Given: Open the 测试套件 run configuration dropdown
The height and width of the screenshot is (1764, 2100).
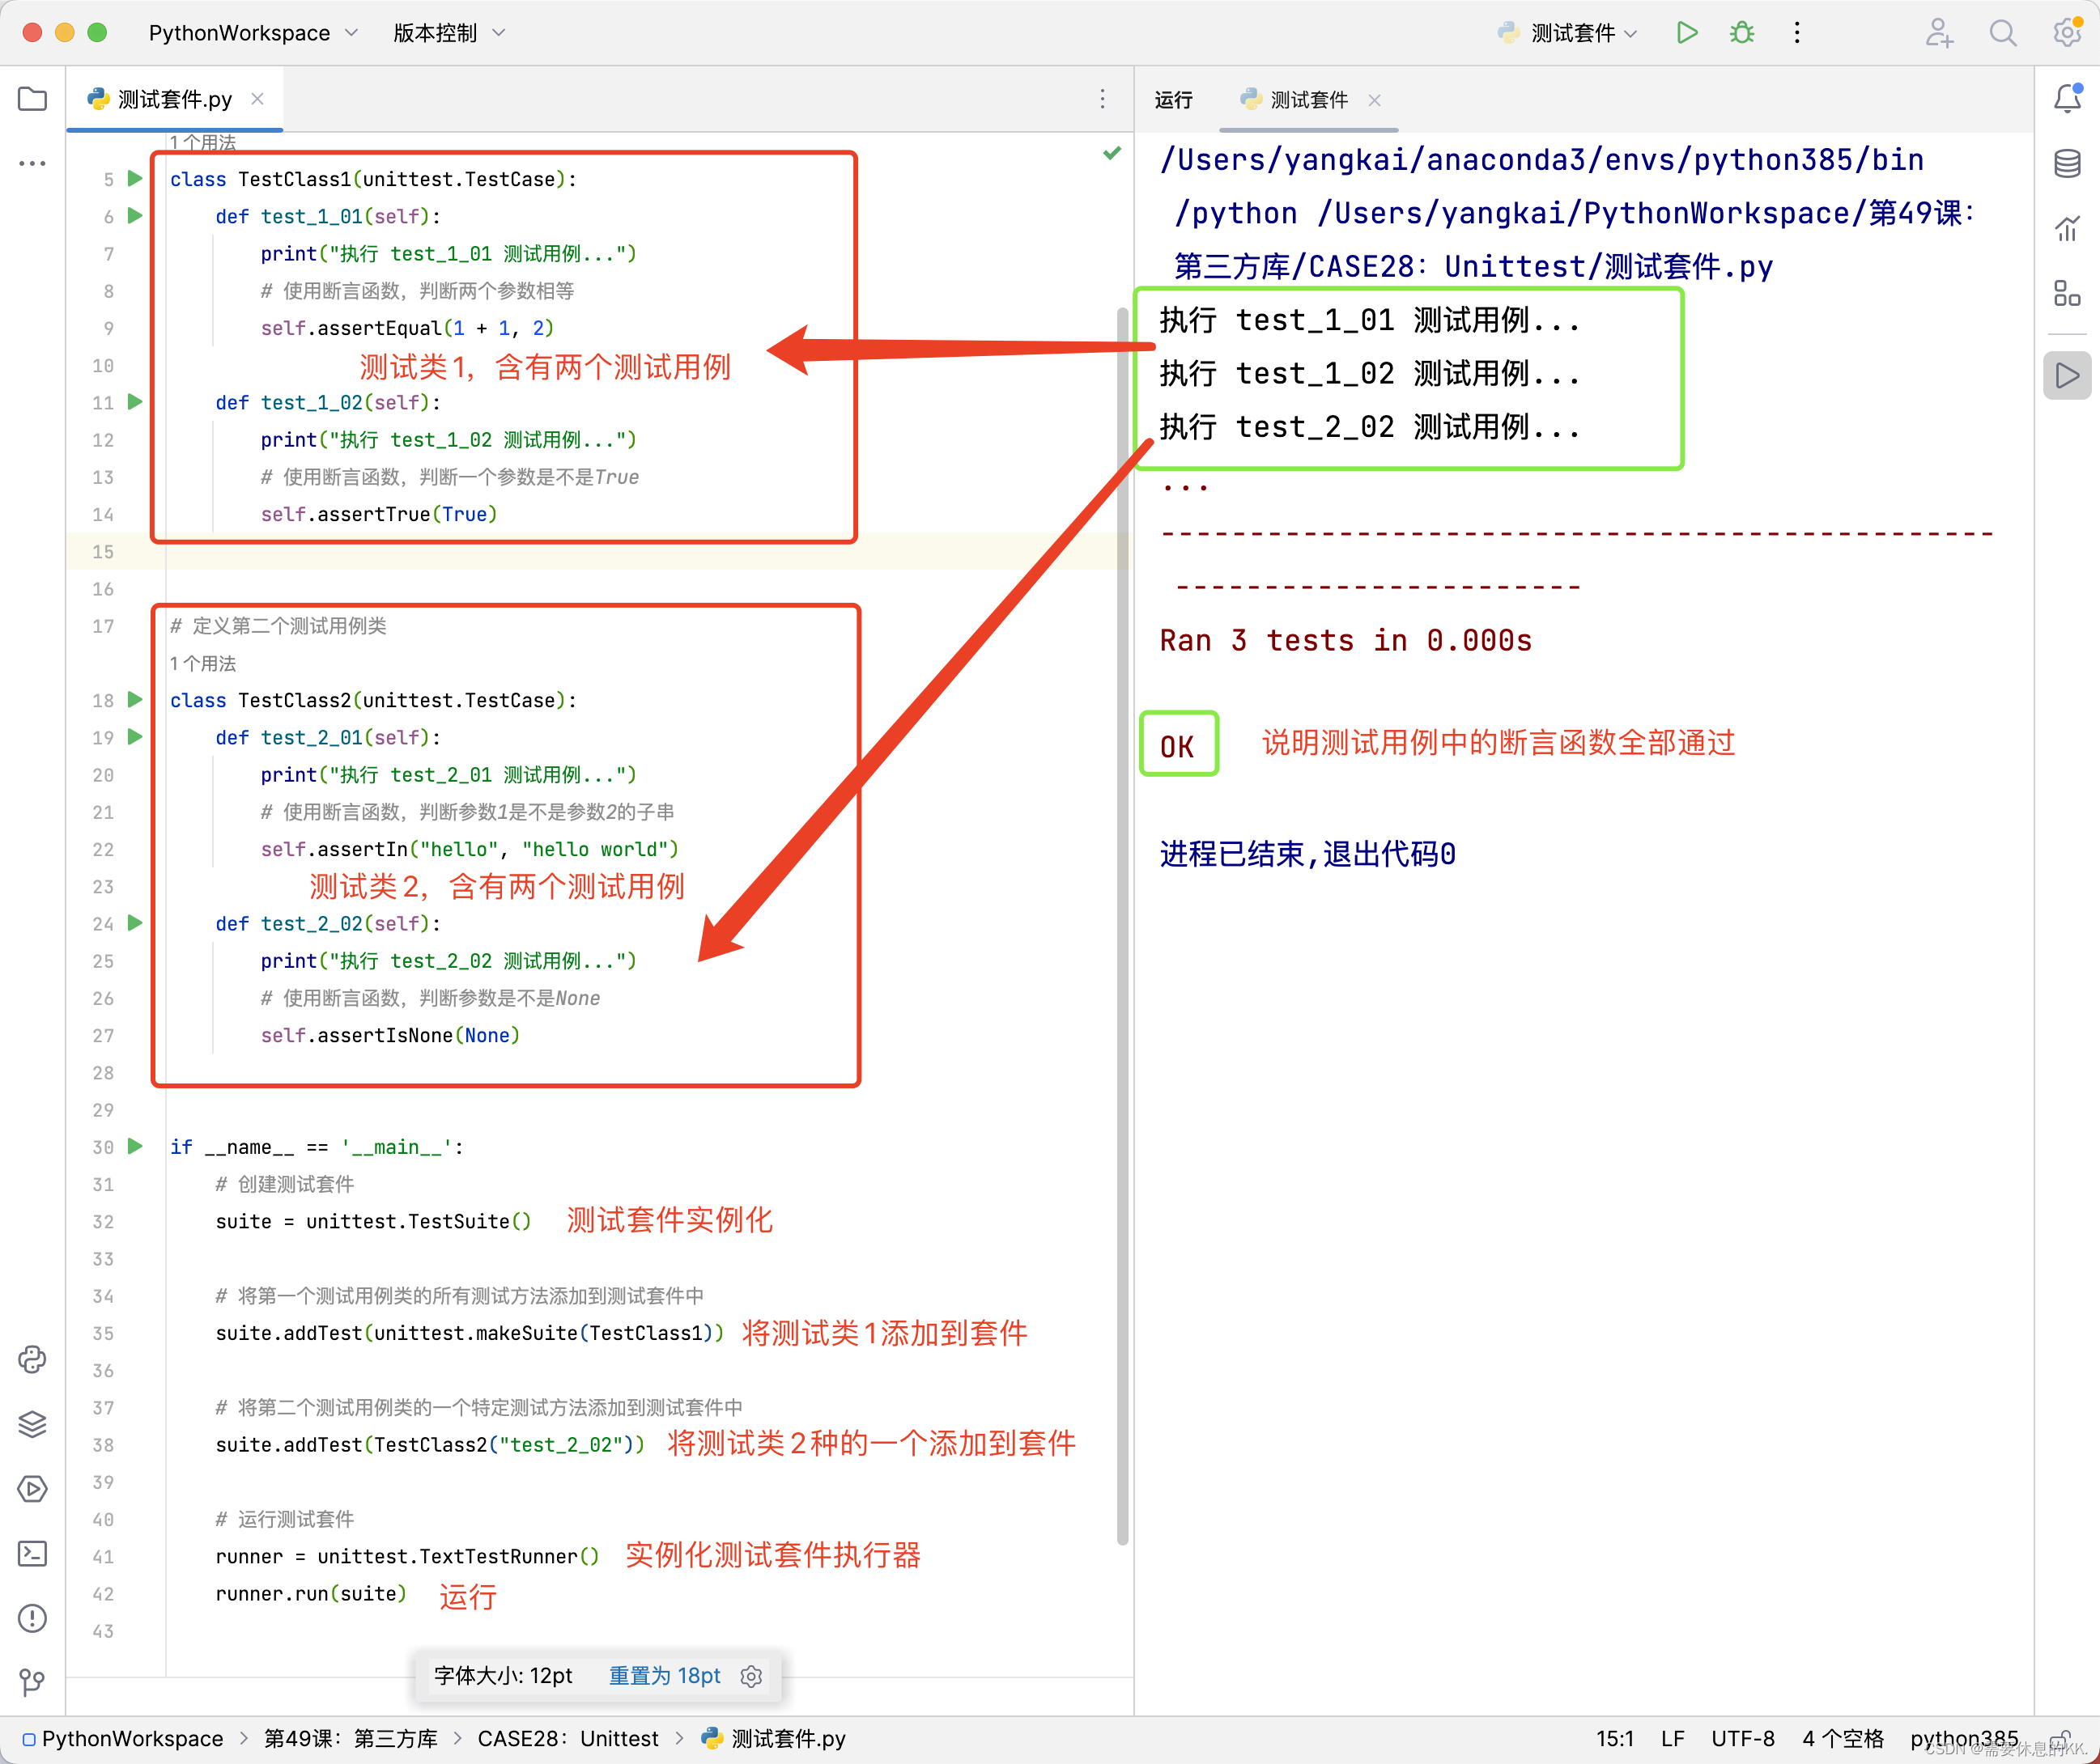Looking at the screenshot, I should point(1566,33).
